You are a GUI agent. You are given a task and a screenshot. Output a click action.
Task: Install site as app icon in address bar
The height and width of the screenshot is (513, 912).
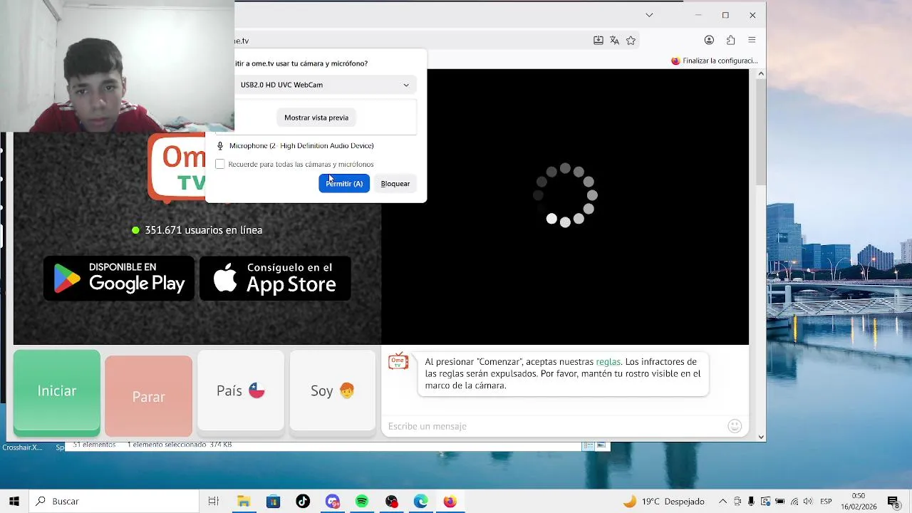tap(598, 41)
